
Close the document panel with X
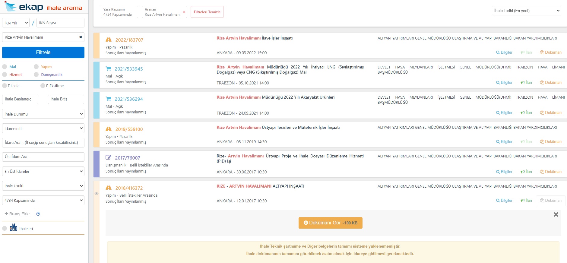556,214
